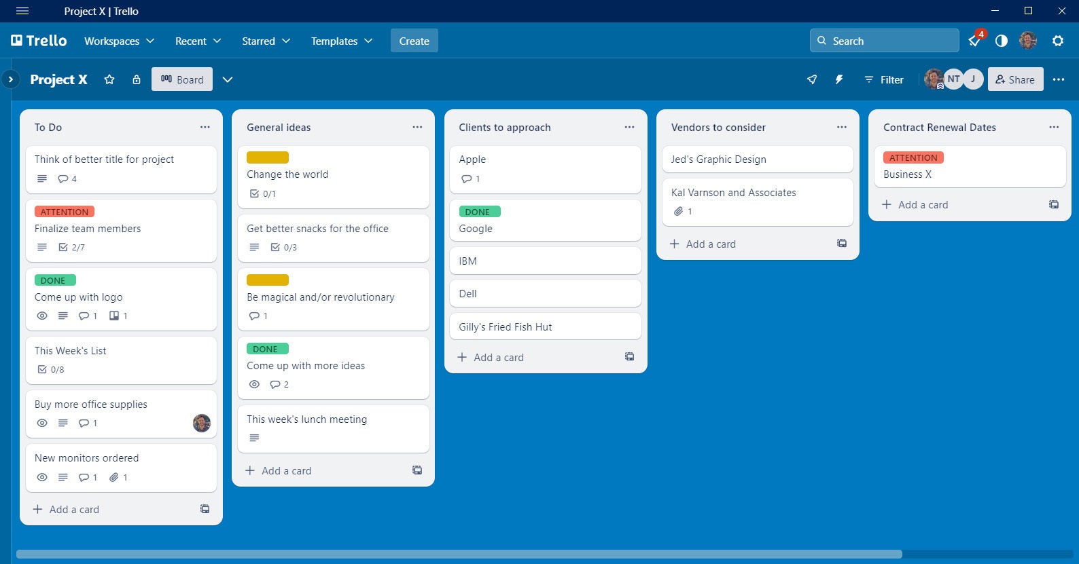Click checklist 0/8 badge on This Week's List
The width and height of the screenshot is (1079, 564).
click(51, 370)
